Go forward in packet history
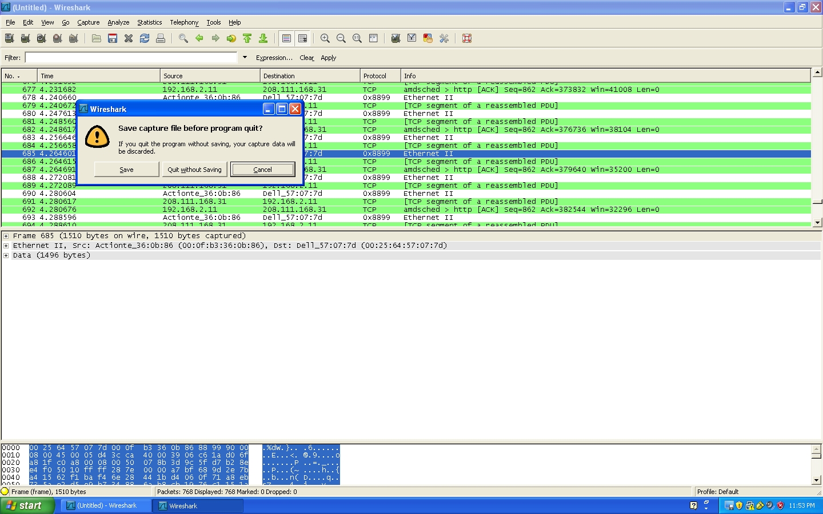Viewport: 823px width, 514px height. (x=215, y=38)
